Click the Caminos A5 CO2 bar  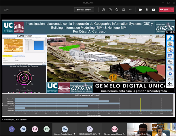pos(57,99)
